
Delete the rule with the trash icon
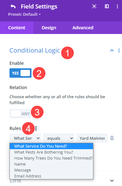click(112, 138)
